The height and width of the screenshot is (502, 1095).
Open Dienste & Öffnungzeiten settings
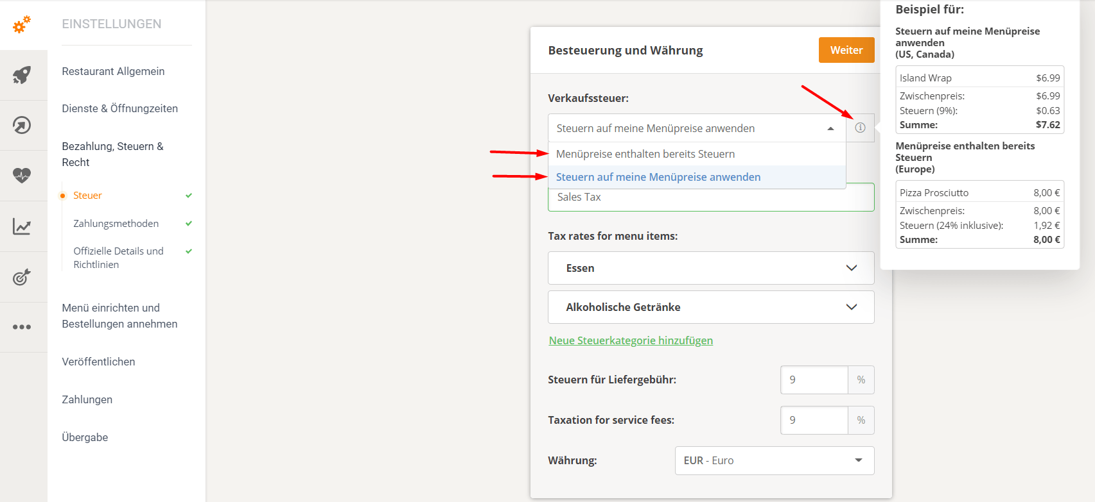(x=119, y=108)
